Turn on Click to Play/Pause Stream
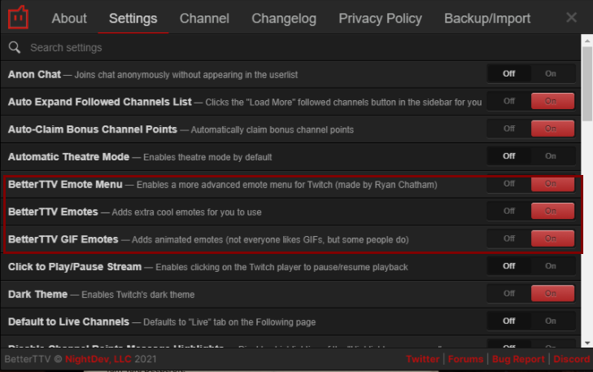 (x=551, y=266)
